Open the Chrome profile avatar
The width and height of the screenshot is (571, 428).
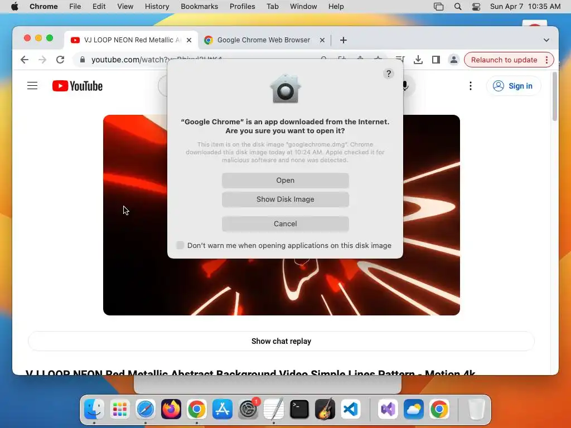tap(454, 60)
